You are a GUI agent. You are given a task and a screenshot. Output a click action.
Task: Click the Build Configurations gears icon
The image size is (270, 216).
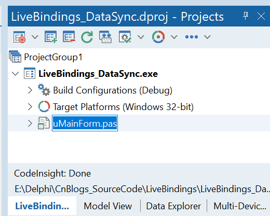[x=44, y=90]
